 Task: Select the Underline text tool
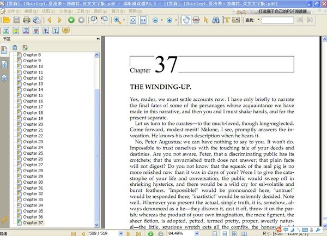click(x=6, y=31)
